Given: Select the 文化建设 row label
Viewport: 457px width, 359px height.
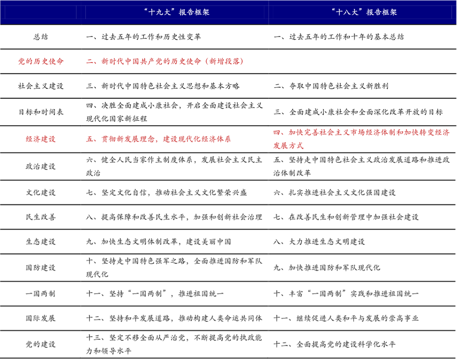Looking at the screenshot, I should (41, 193).
